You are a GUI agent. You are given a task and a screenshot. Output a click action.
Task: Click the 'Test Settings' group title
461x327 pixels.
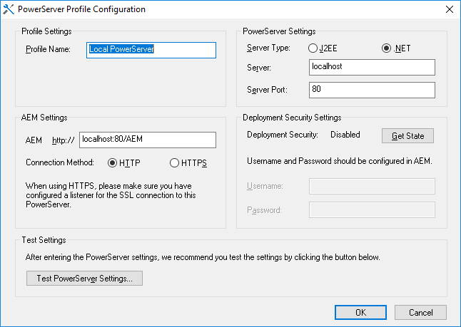click(x=44, y=240)
